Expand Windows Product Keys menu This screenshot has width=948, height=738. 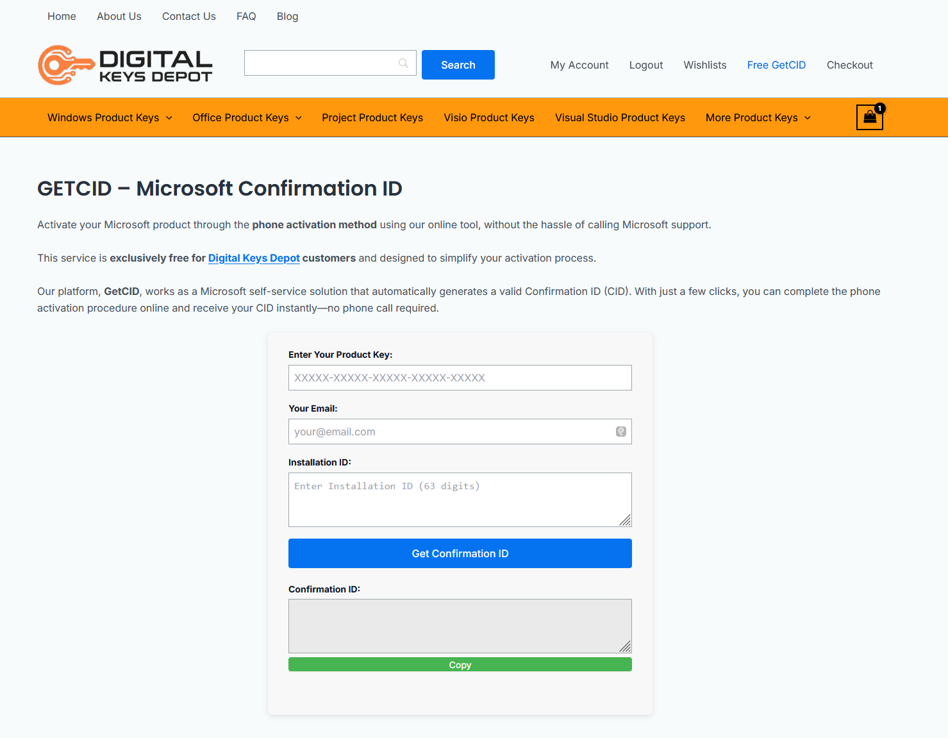pyautogui.click(x=110, y=118)
